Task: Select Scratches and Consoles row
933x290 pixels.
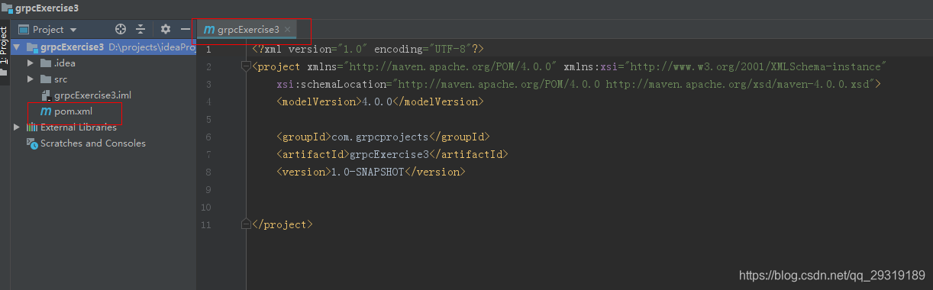Action: [x=103, y=143]
